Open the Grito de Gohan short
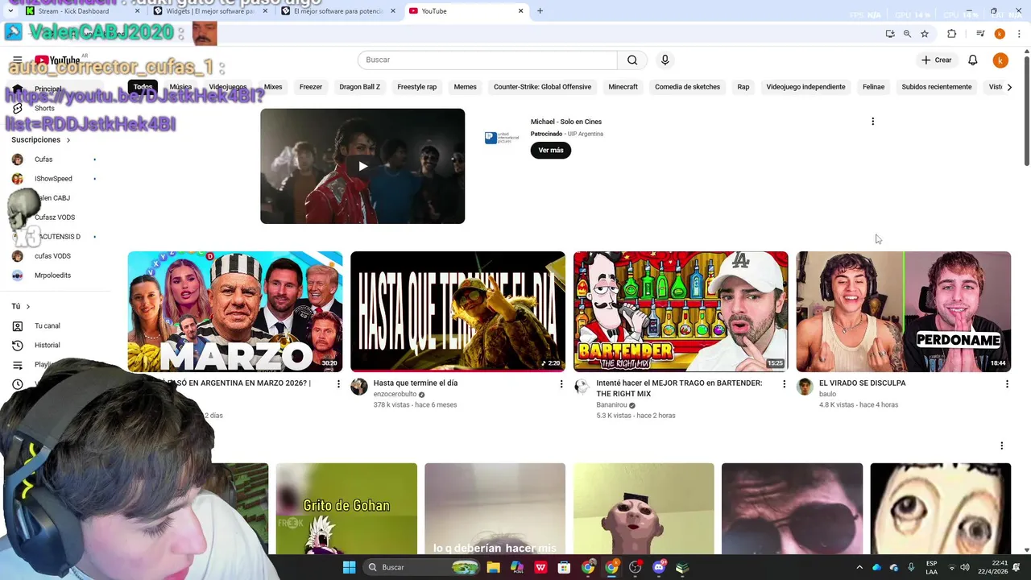The height and width of the screenshot is (580, 1031). point(346,508)
